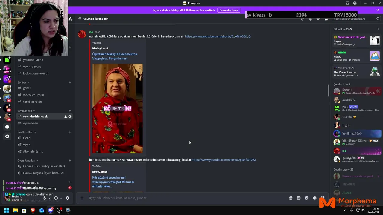The width and height of the screenshot is (383, 215).
Task: Toggle the member list panel
Action: [326, 19]
